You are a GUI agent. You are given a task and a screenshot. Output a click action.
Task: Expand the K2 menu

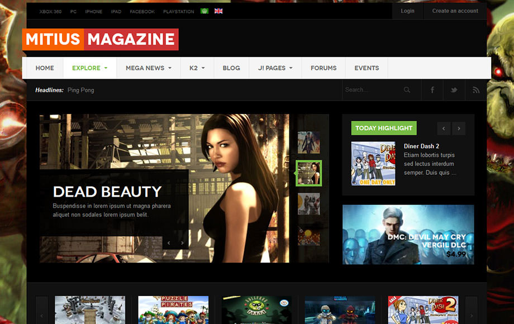(197, 68)
